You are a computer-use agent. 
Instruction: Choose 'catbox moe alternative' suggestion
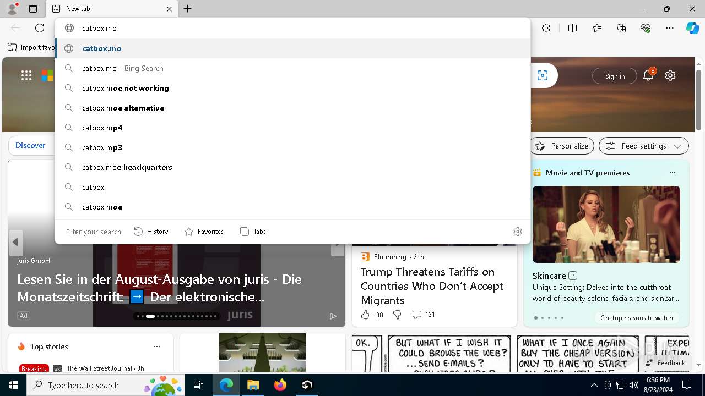point(293,108)
